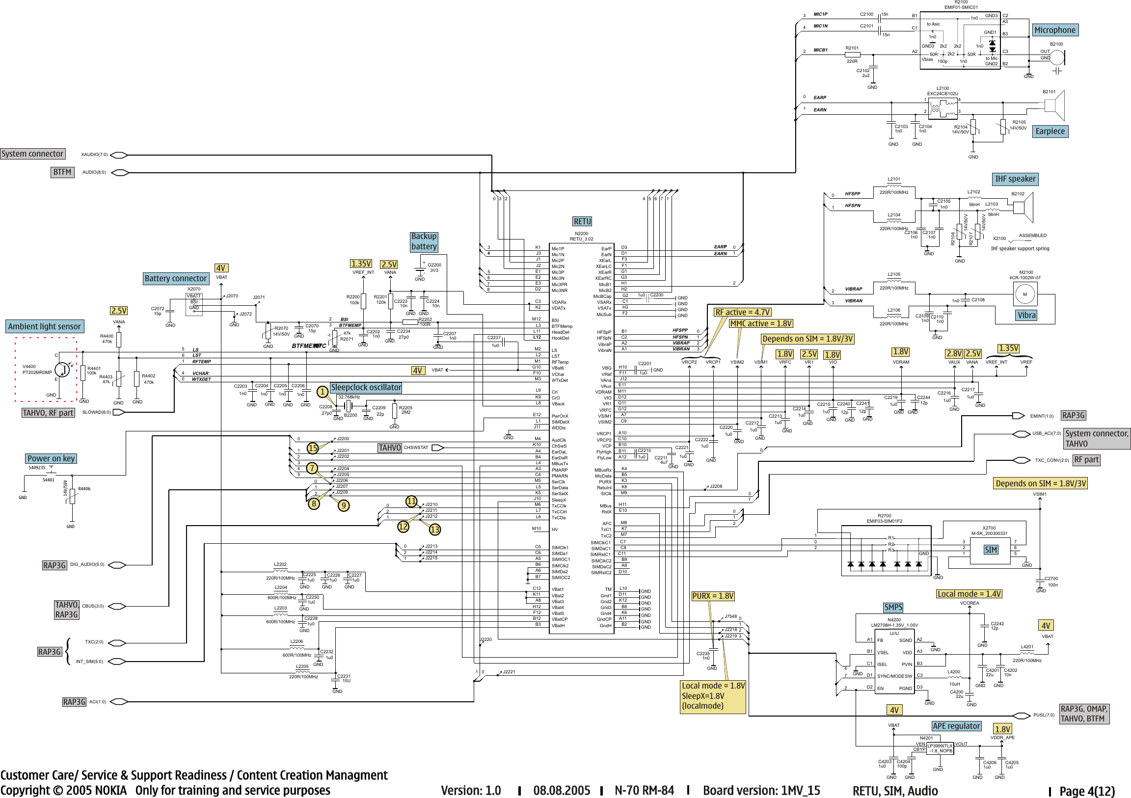Screen dimensions: 1131x798
Task: Click the Microphone label box
Action: click(x=1054, y=30)
